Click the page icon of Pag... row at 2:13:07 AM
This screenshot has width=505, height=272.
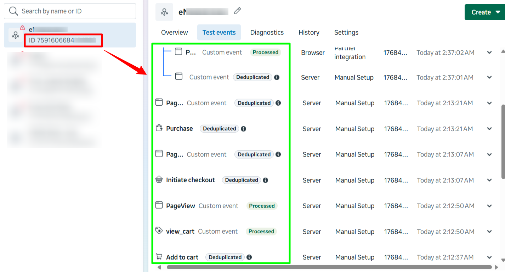[159, 154]
